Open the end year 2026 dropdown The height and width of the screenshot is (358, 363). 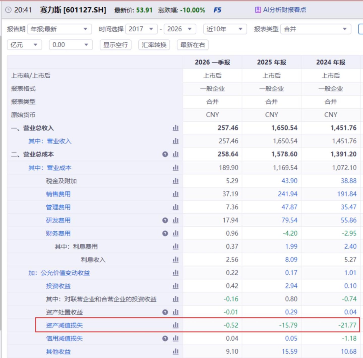tap(180, 29)
